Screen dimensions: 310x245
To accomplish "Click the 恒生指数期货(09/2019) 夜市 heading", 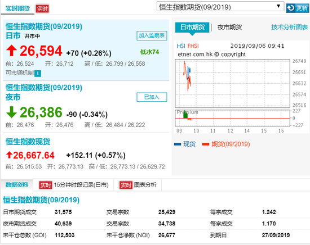I will [44, 92].
